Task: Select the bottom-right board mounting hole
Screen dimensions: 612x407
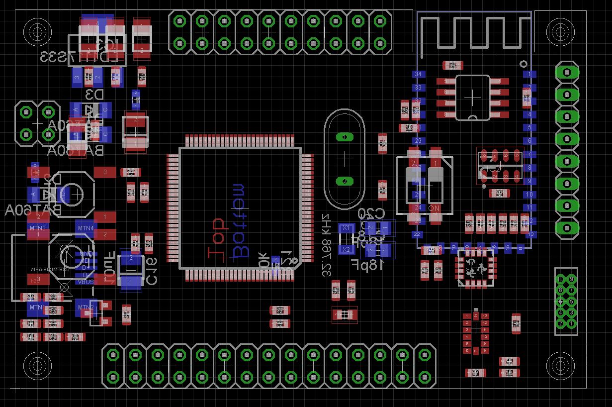Action: pyautogui.click(x=559, y=365)
